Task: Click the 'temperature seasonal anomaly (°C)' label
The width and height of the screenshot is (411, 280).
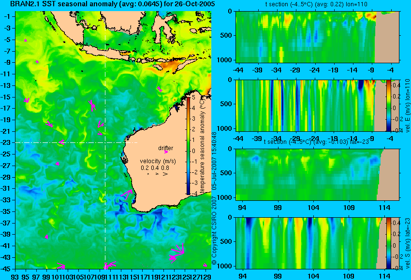Action: (x=202, y=145)
